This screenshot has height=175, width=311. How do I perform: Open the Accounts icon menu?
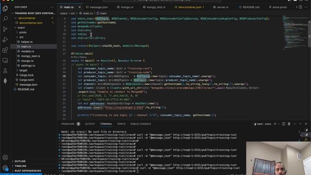(x=5, y=157)
